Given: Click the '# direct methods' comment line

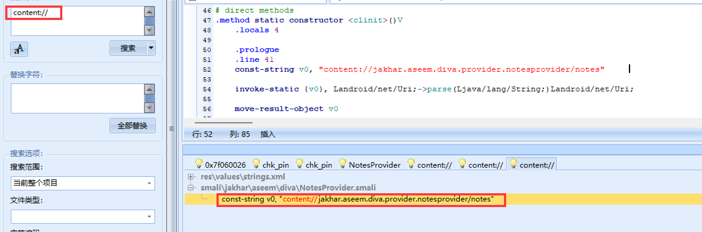Looking at the screenshot, I should (254, 10).
